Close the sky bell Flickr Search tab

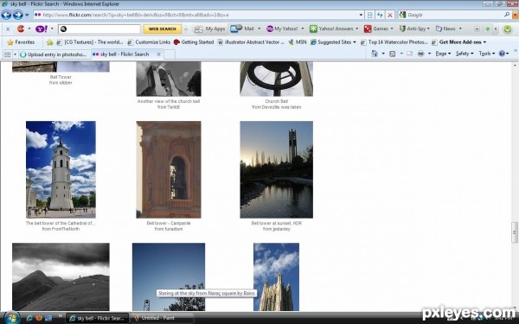pyautogui.click(x=158, y=54)
